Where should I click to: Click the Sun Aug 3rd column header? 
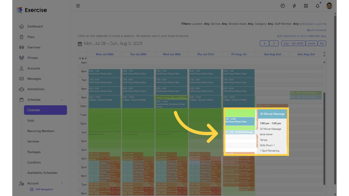click(x=306, y=54)
